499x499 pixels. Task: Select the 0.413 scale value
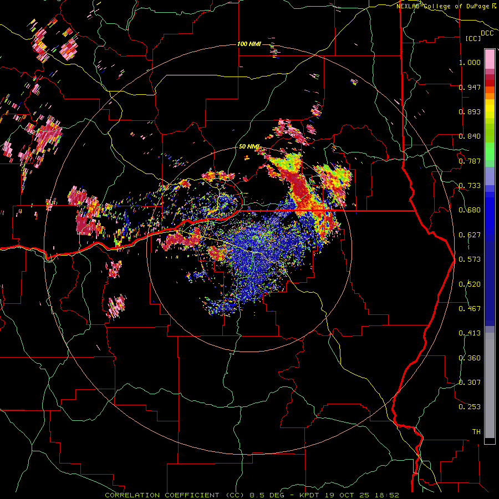(470, 333)
